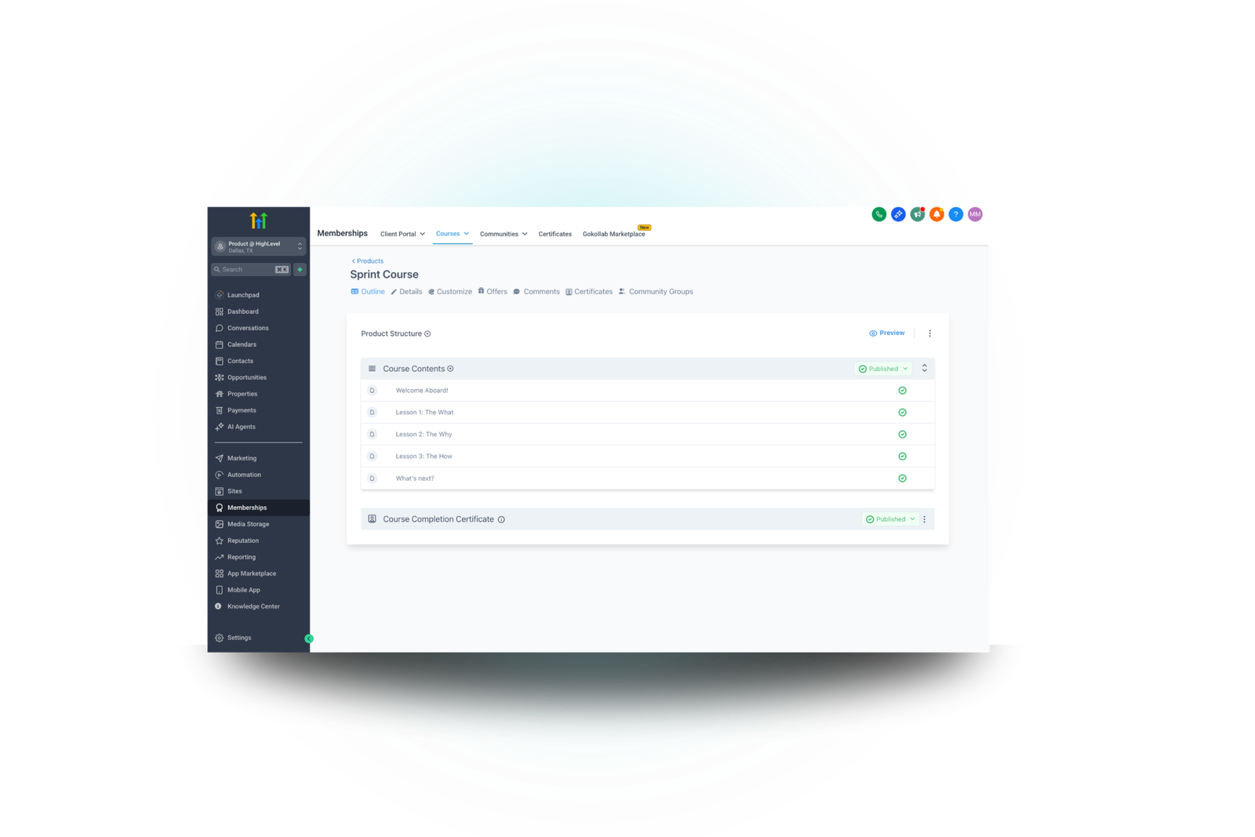Open Course Contents Published status dropdown
Screen dimensions: 1255x837
click(883, 369)
